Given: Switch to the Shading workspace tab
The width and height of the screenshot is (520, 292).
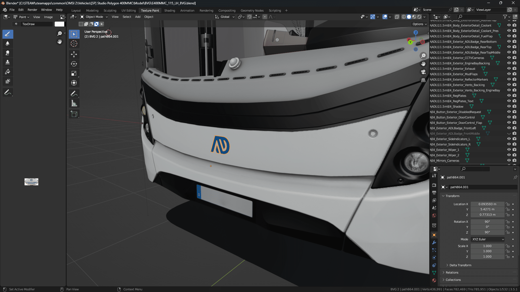Looking at the screenshot, I should point(170,11).
